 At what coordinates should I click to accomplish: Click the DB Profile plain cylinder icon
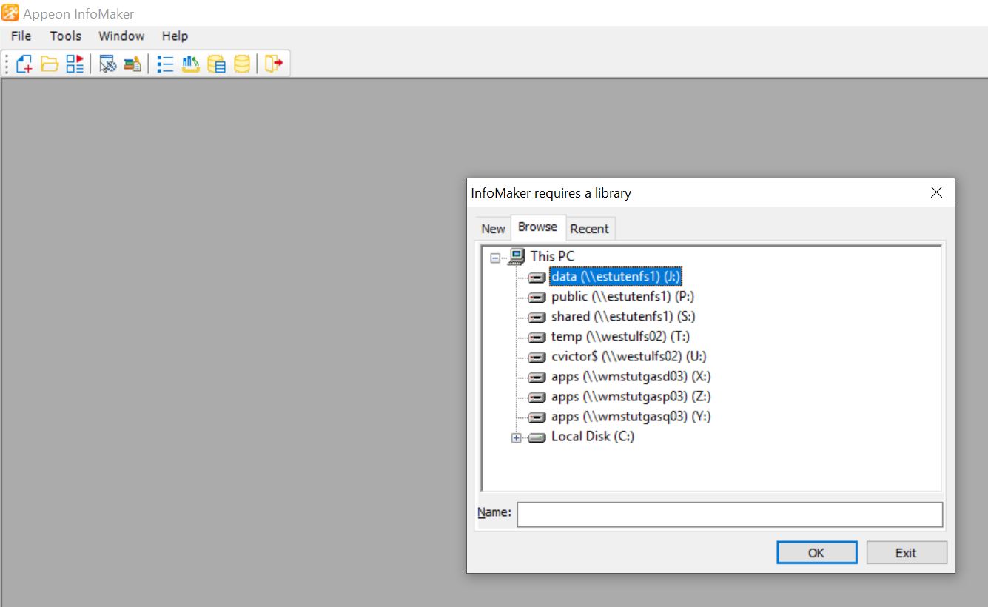pyautogui.click(x=241, y=64)
